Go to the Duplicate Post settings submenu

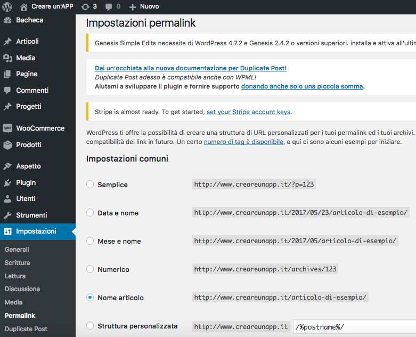[26, 329]
